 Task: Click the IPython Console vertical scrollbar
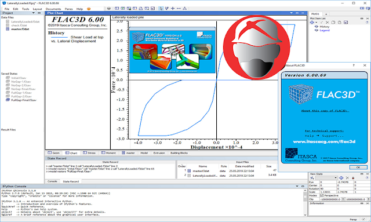[305, 202]
